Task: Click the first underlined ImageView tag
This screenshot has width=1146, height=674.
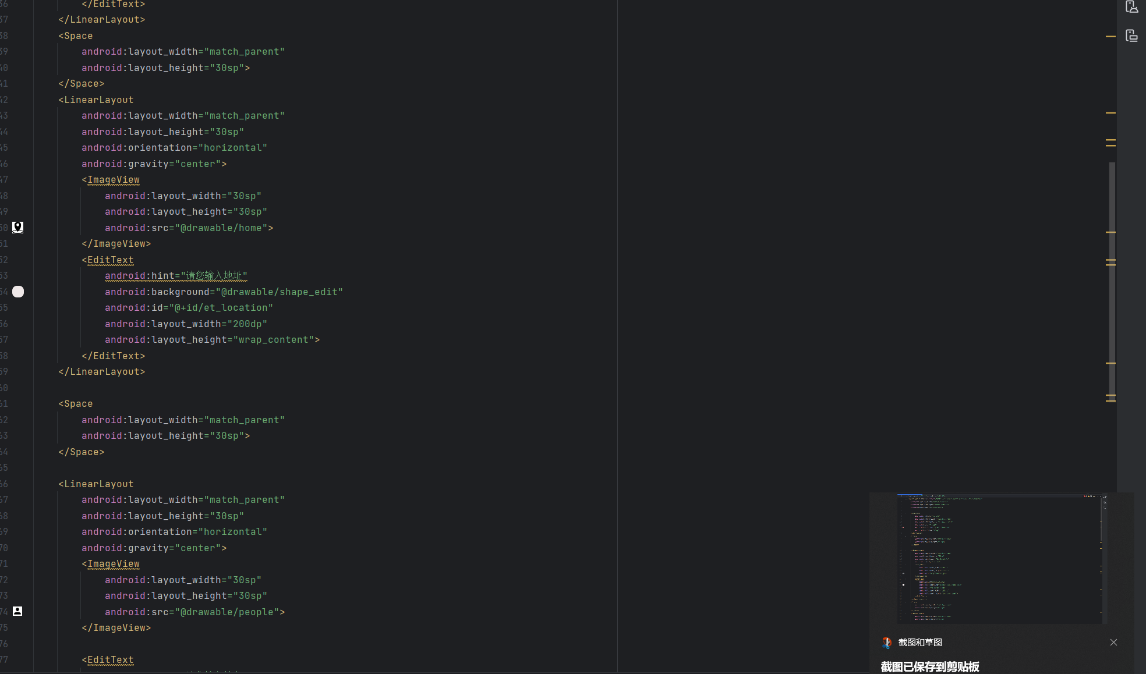Action: click(114, 180)
